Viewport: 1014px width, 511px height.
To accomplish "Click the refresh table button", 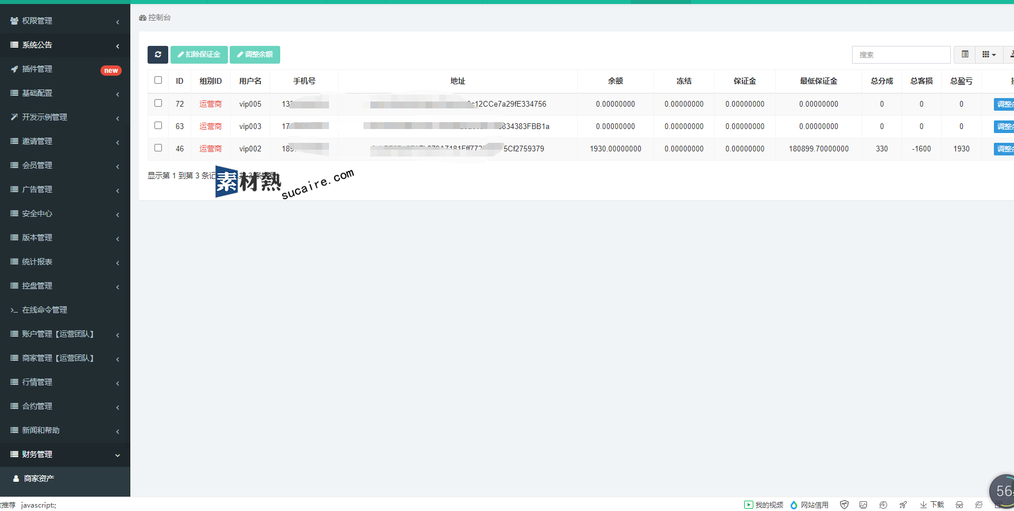I will (158, 54).
